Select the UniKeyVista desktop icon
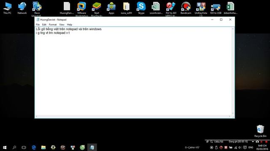The width and height of the screenshot is (270, 151). point(201,9)
